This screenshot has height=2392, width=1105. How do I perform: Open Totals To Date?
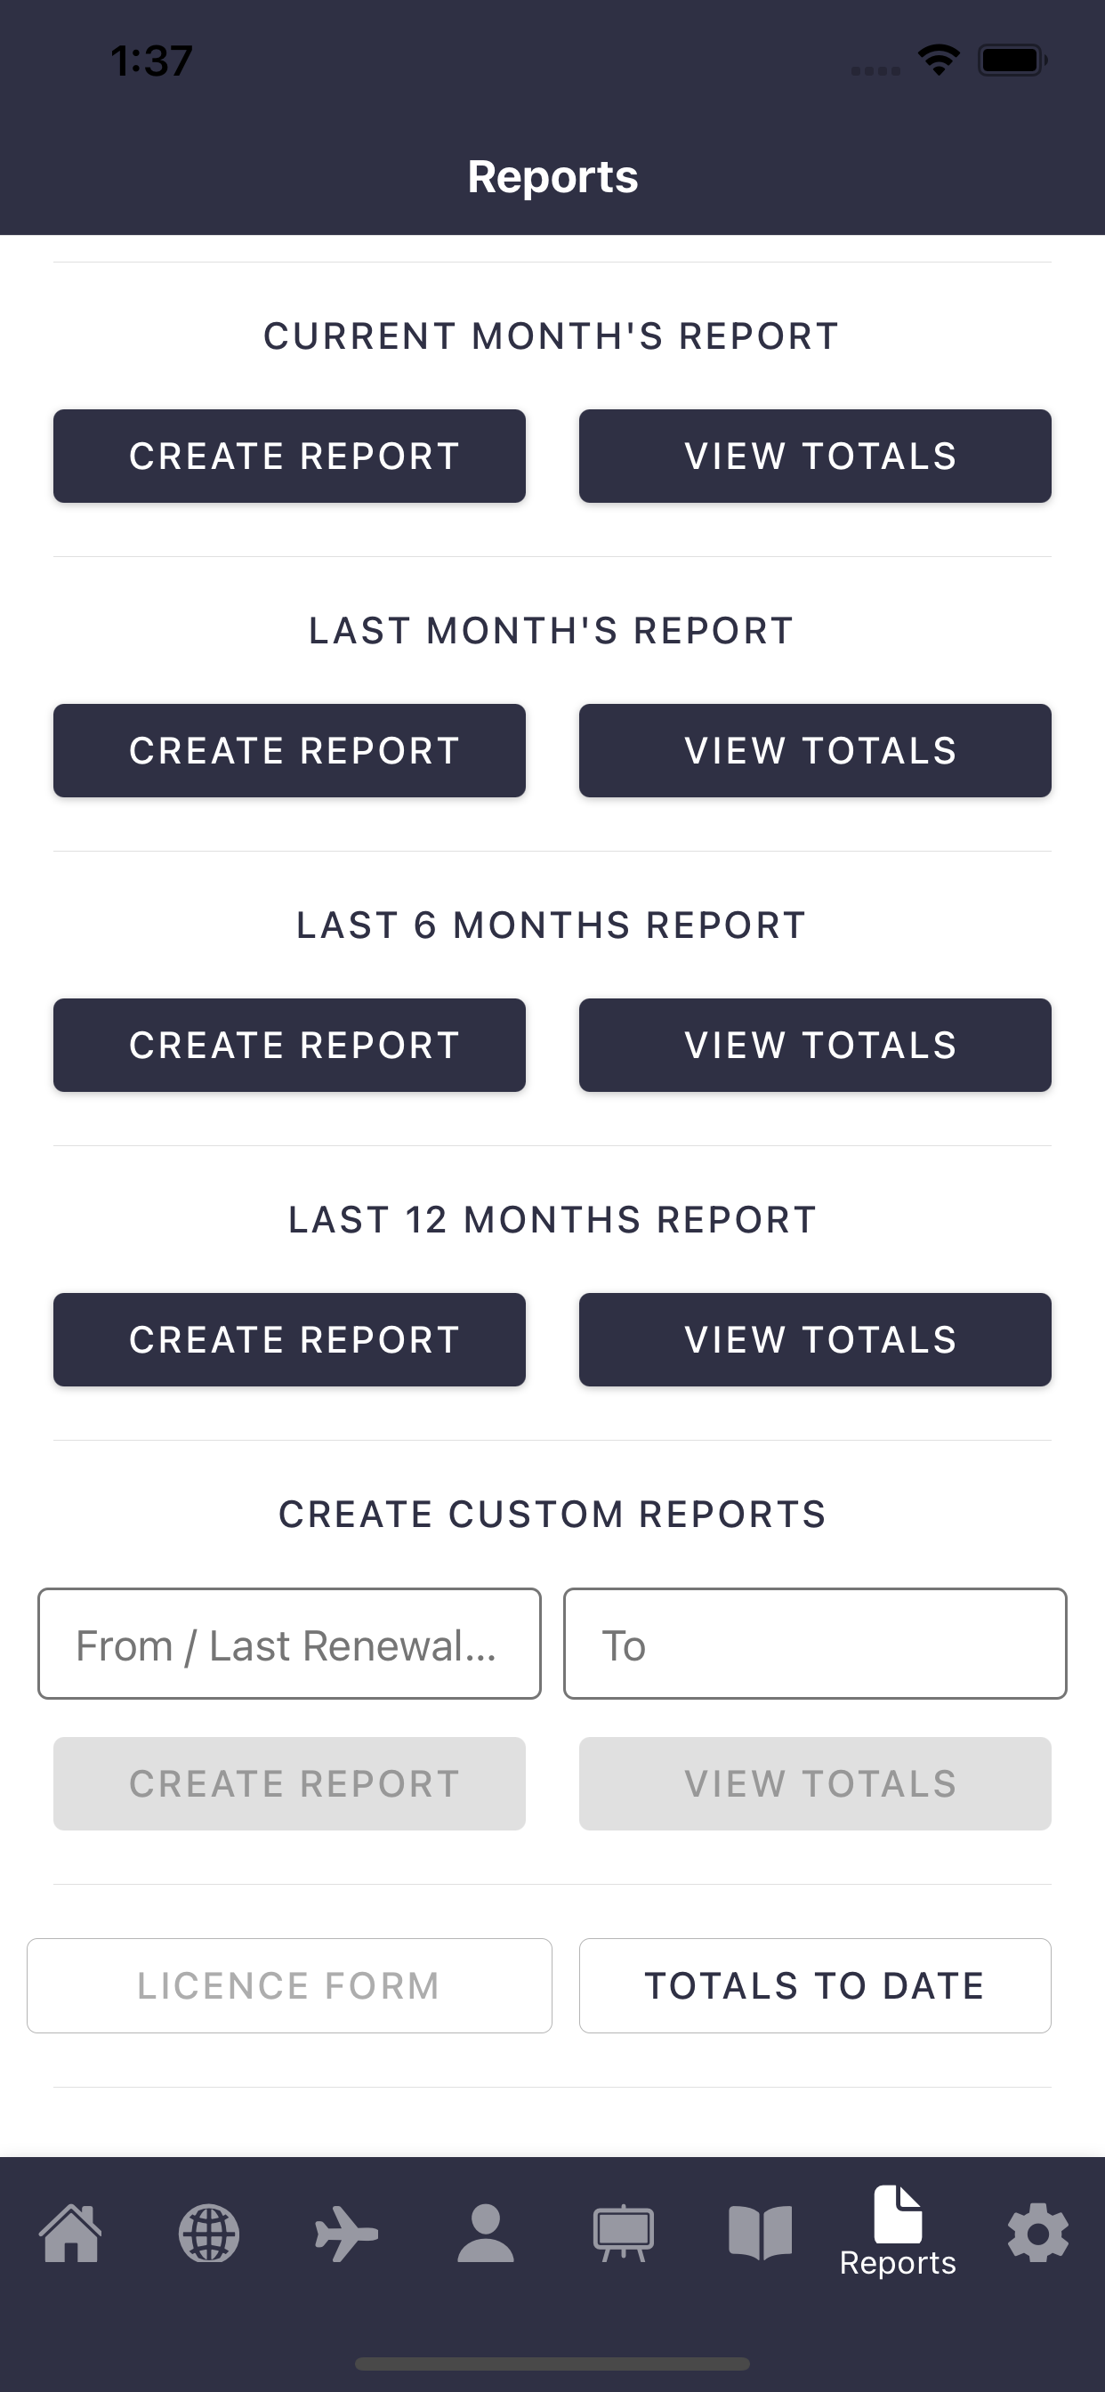[x=815, y=1985]
